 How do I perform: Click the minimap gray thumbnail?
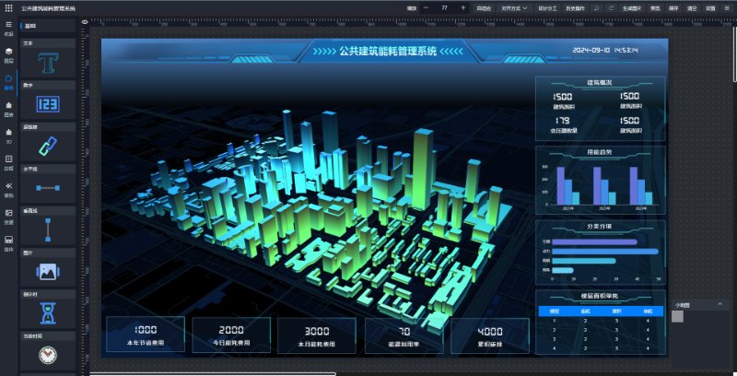click(678, 316)
